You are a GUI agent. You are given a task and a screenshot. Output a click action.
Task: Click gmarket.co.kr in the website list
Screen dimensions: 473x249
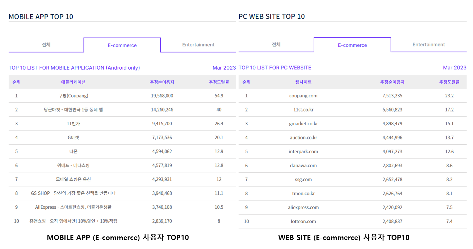pyautogui.click(x=303, y=124)
